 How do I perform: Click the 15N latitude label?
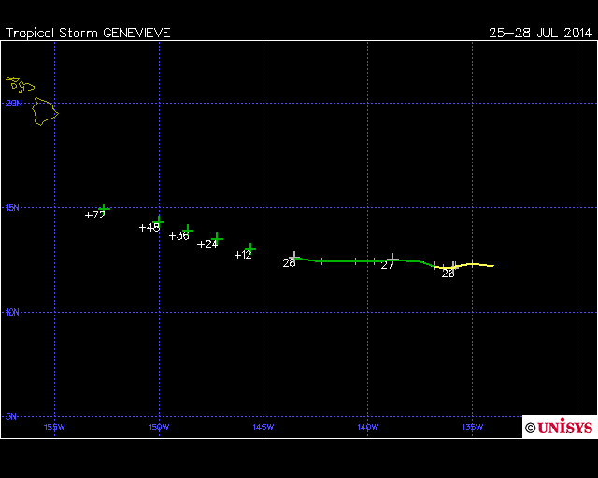12,208
